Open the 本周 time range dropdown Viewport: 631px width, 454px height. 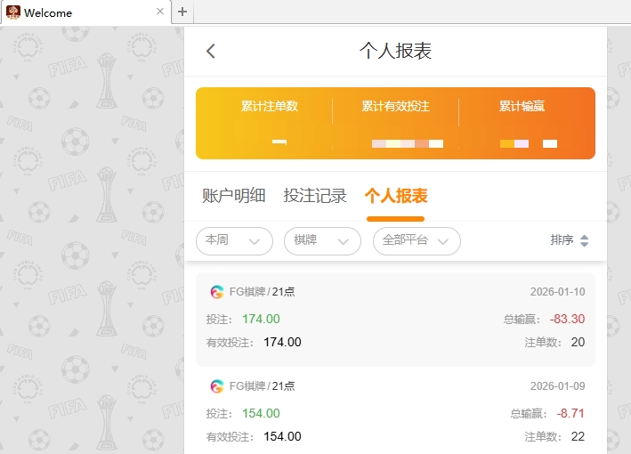tap(234, 241)
